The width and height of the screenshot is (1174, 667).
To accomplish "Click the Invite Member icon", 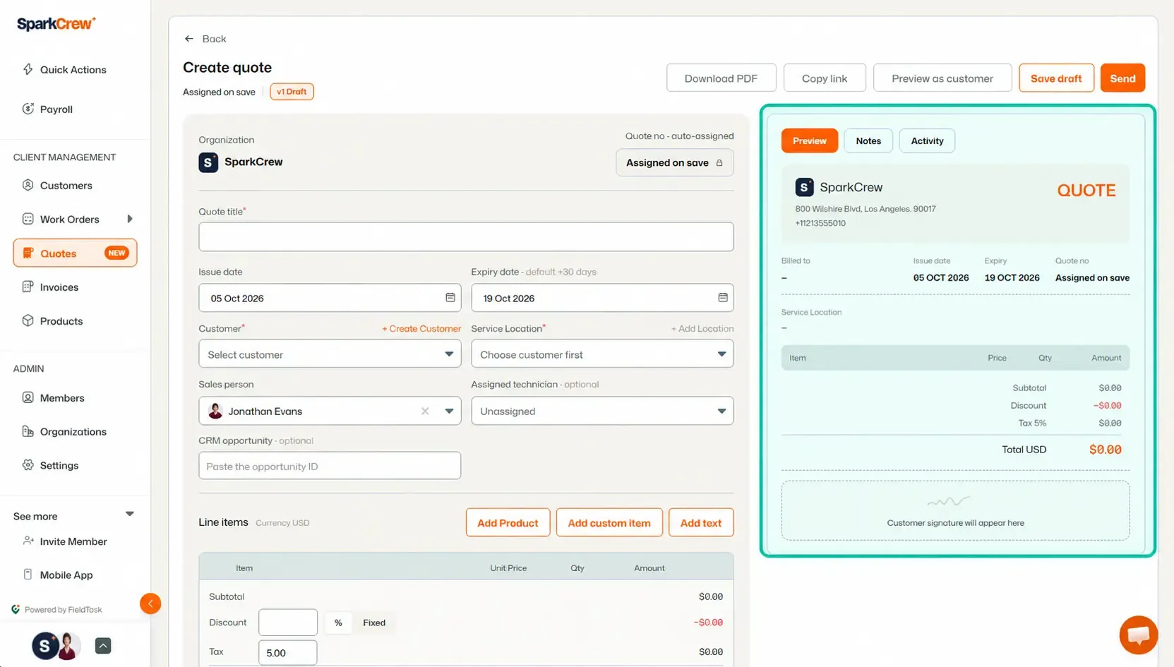I will click(28, 541).
